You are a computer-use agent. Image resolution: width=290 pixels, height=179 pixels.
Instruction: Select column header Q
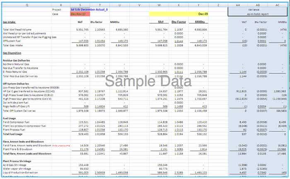point(27,5)
